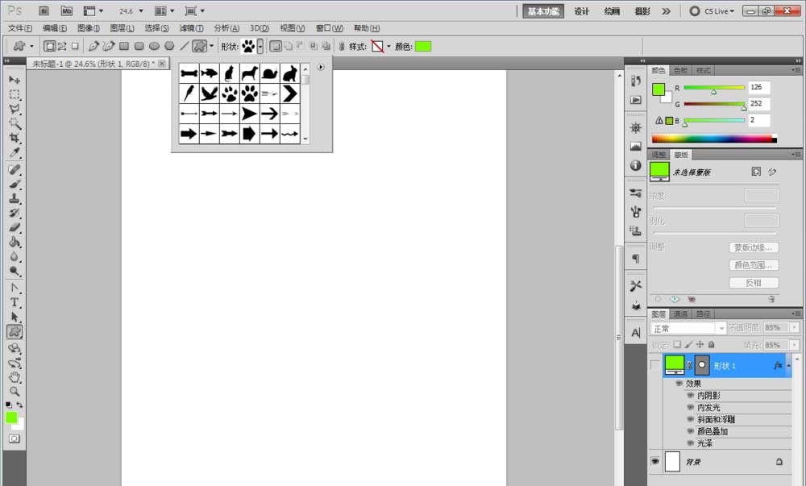Select the Healing Brush tool

click(15, 169)
